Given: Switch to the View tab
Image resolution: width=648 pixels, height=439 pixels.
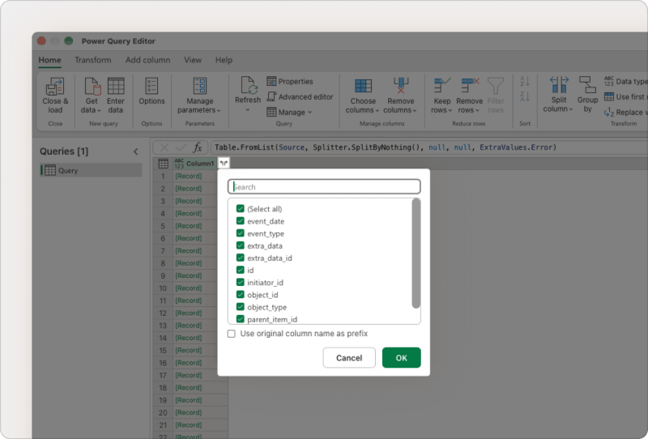Looking at the screenshot, I should [193, 60].
